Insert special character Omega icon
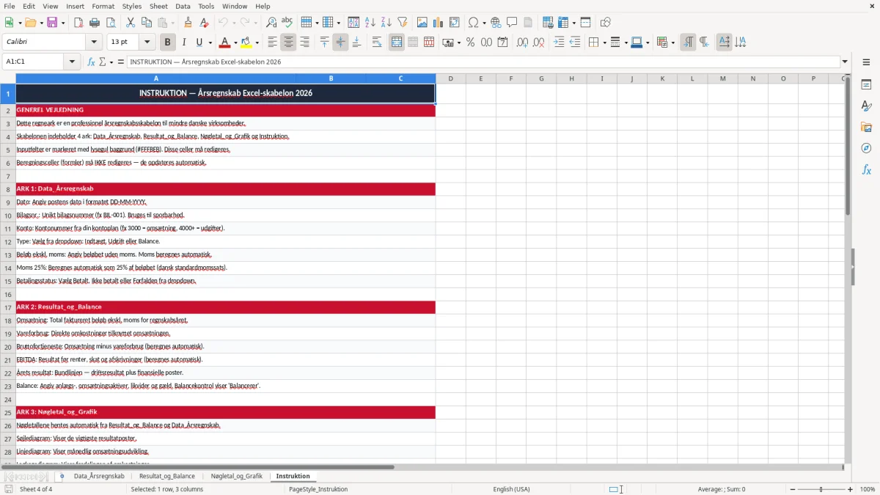This screenshot has height=495, width=880. coord(473,23)
